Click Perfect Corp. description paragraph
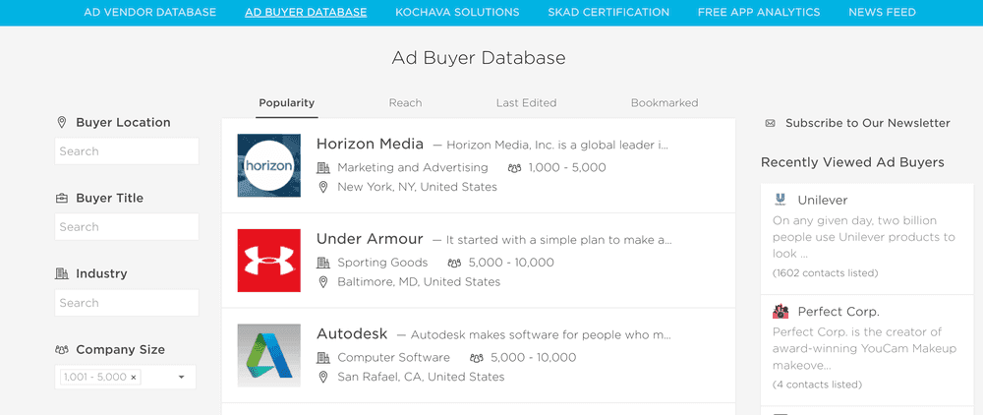The image size is (983, 415). [x=864, y=348]
